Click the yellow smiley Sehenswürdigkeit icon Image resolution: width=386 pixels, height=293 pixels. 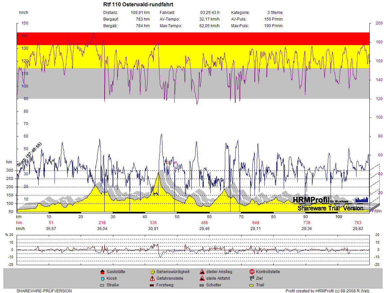coord(152,272)
